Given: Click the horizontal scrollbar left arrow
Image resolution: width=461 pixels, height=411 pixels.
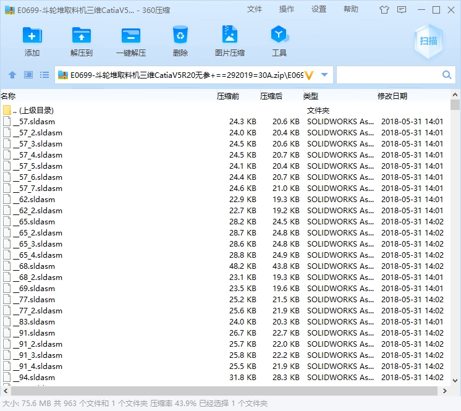Looking at the screenshot, I should (6, 391).
